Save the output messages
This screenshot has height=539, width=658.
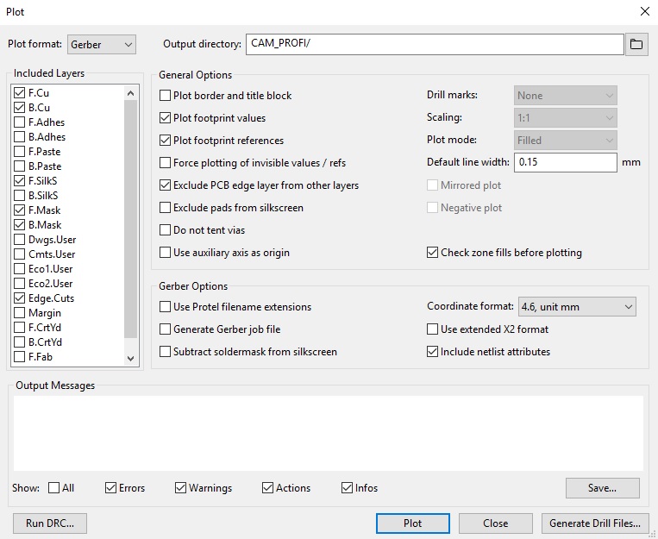[602, 488]
